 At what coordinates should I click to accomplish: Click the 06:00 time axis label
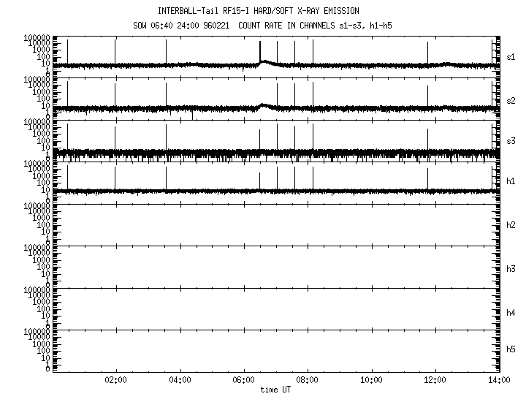[243, 380]
